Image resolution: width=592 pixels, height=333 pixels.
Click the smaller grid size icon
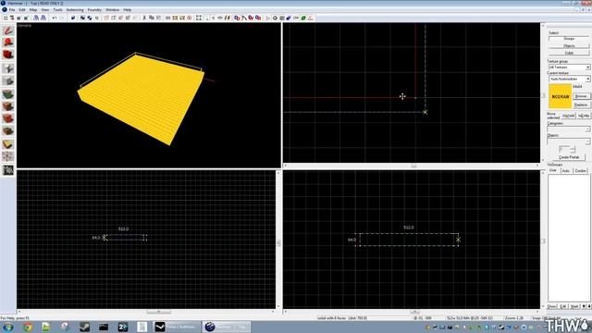18,18
